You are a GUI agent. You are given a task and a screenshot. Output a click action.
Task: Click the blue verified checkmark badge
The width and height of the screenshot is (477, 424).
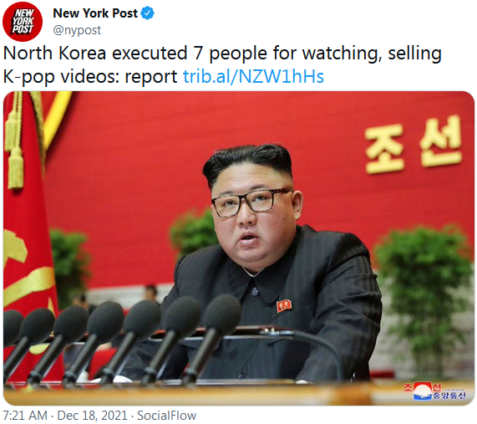coord(148,13)
